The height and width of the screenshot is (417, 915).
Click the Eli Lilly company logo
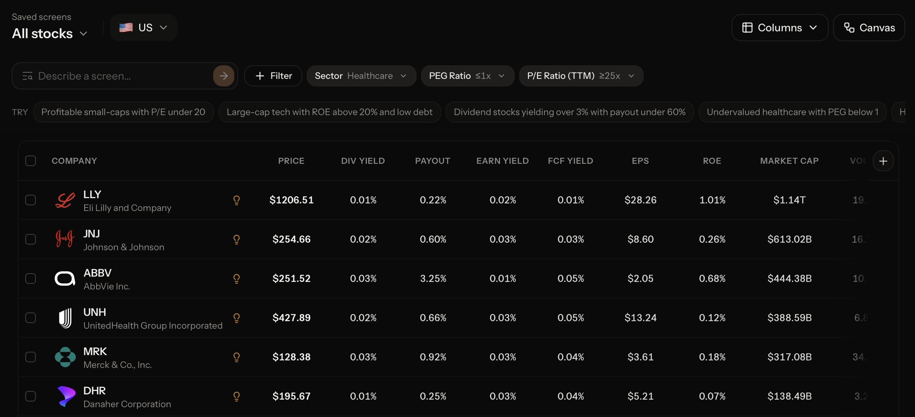65,200
